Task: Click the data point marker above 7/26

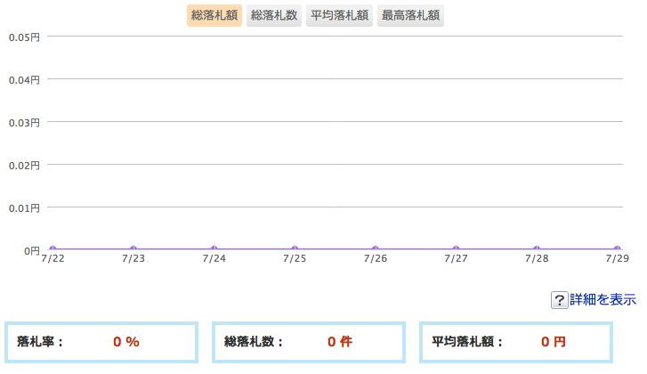Action: (x=376, y=249)
